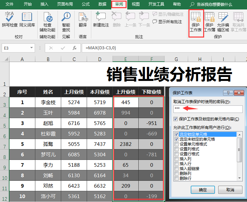
Task: Uncheck 选定锁定单元格 option
Action: click(176, 134)
